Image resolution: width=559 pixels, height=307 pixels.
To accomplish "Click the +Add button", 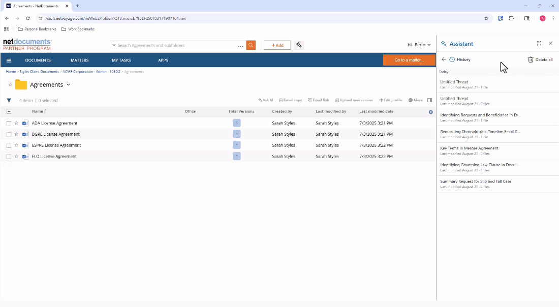I will coord(277,45).
